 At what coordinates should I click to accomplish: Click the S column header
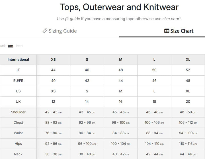point(87,59)
